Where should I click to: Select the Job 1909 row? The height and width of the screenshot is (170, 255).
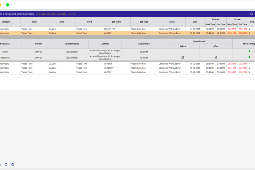tap(116, 72)
